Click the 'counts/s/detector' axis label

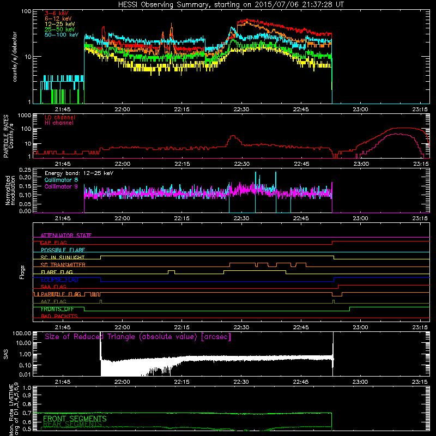click(x=15, y=57)
